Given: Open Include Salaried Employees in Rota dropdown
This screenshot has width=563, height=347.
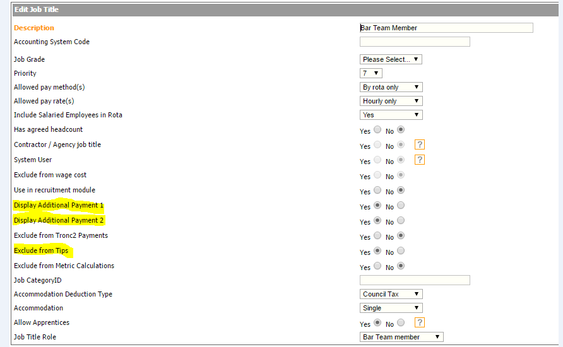Looking at the screenshot, I should [391, 115].
